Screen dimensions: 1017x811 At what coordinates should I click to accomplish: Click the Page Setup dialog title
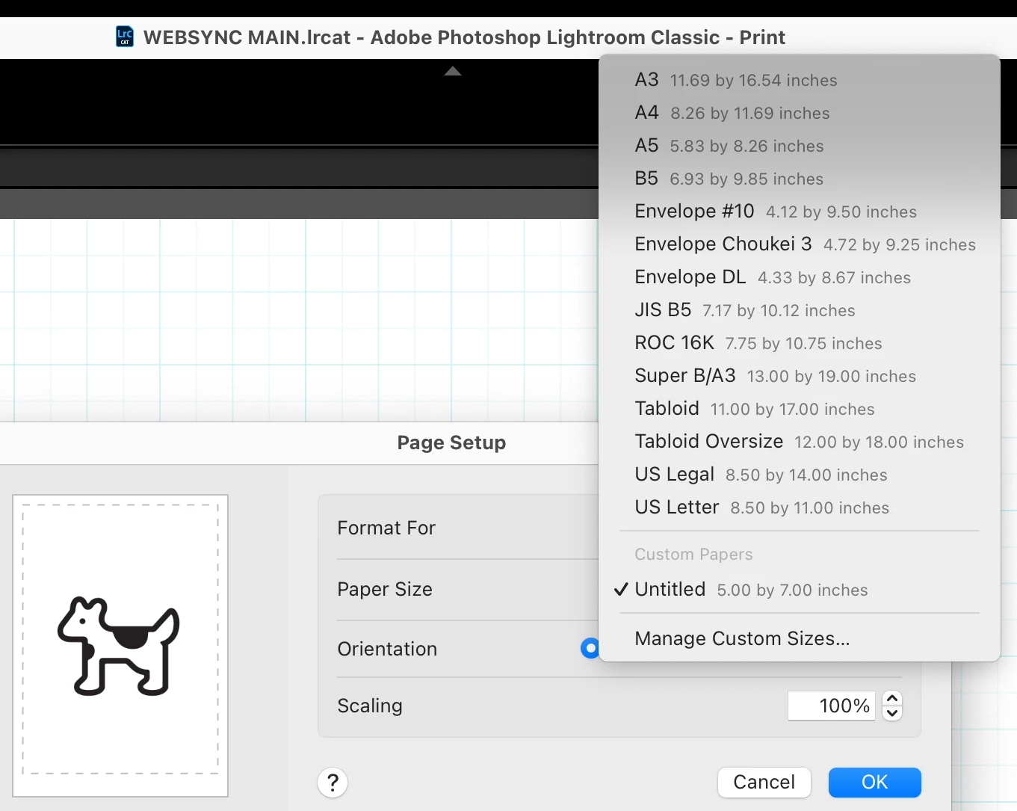pyautogui.click(x=451, y=442)
